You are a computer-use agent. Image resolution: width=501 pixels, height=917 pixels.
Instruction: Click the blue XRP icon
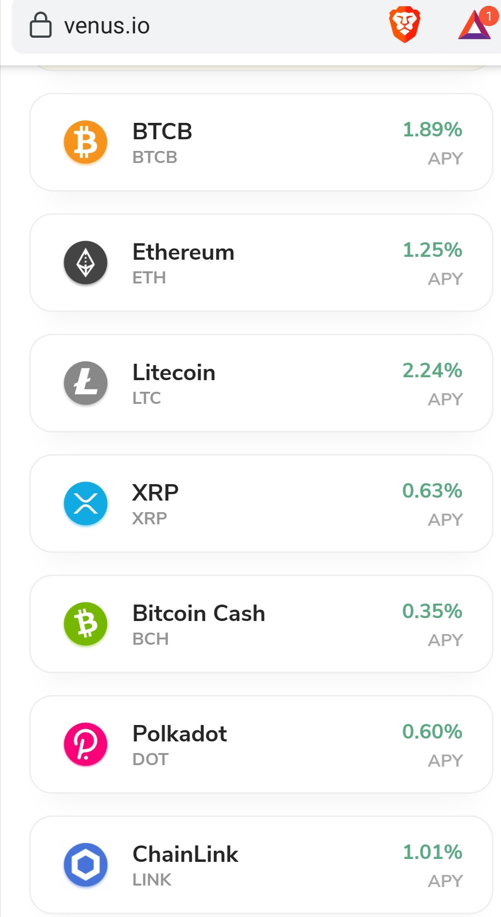click(x=86, y=503)
